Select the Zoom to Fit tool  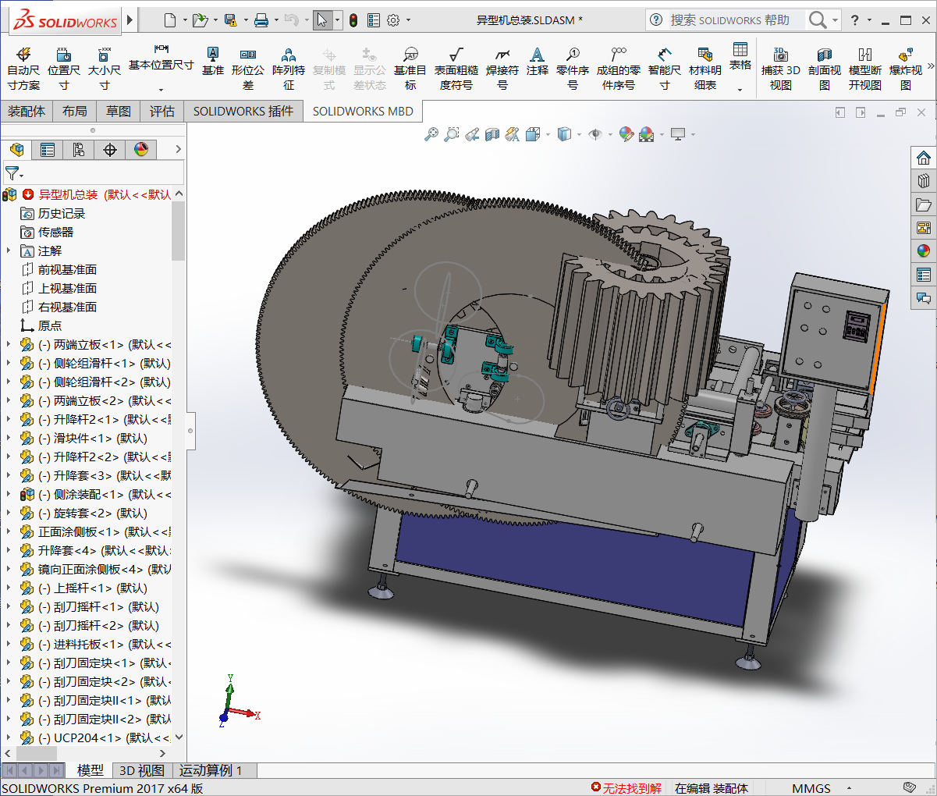432,134
